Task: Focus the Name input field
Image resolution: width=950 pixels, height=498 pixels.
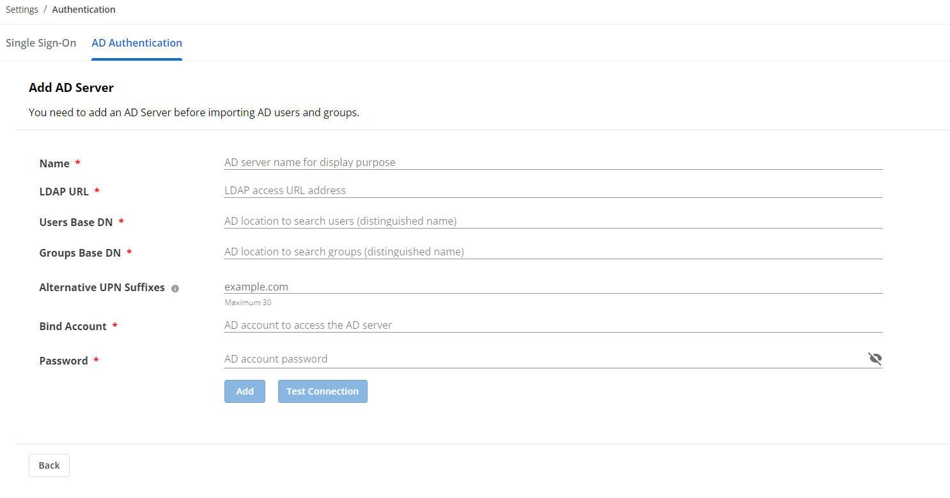Action: tap(553, 162)
